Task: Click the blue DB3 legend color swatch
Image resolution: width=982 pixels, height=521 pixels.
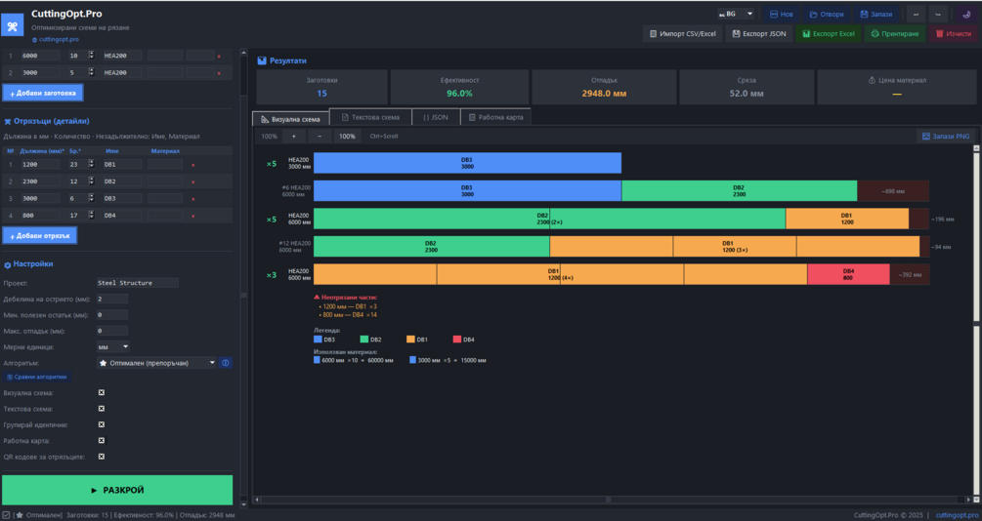Action: click(x=318, y=340)
